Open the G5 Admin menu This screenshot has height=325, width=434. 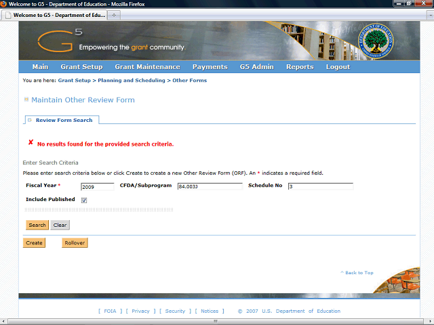click(x=257, y=67)
